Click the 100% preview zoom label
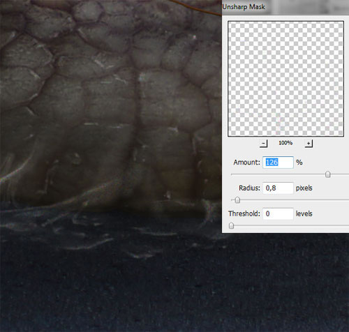The image size is (349, 332). (285, 143)
